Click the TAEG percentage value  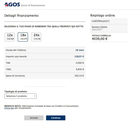coord(80,69)
